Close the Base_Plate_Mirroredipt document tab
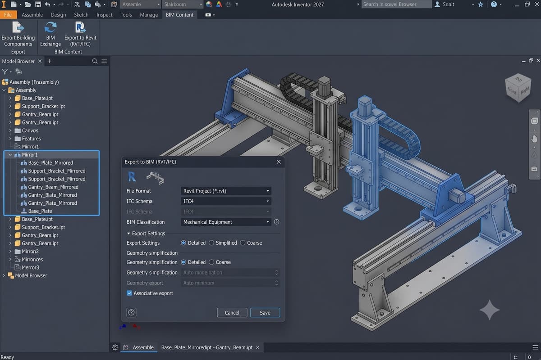 pyautogui.click(x=257, y=347)
